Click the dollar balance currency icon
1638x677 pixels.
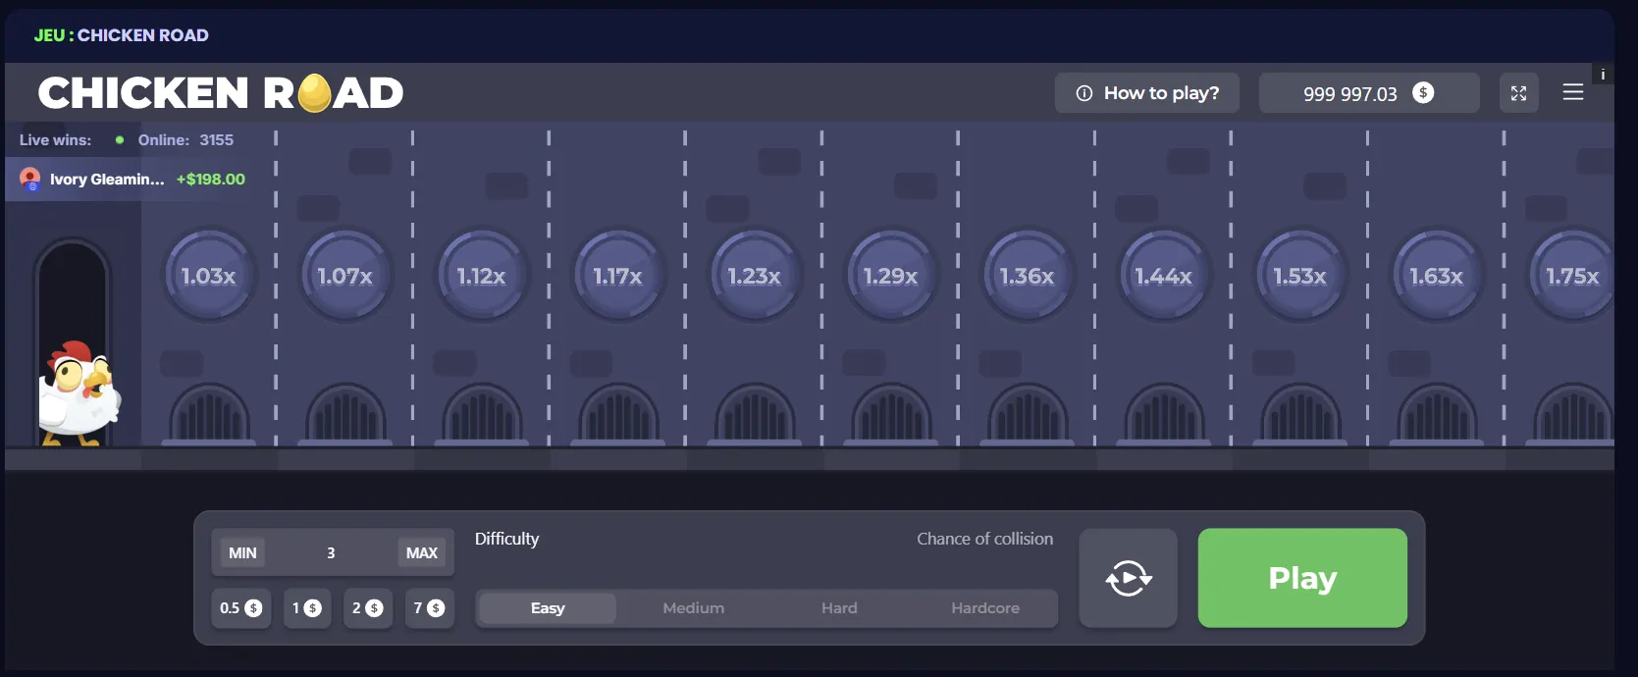tap(1422, 92)
